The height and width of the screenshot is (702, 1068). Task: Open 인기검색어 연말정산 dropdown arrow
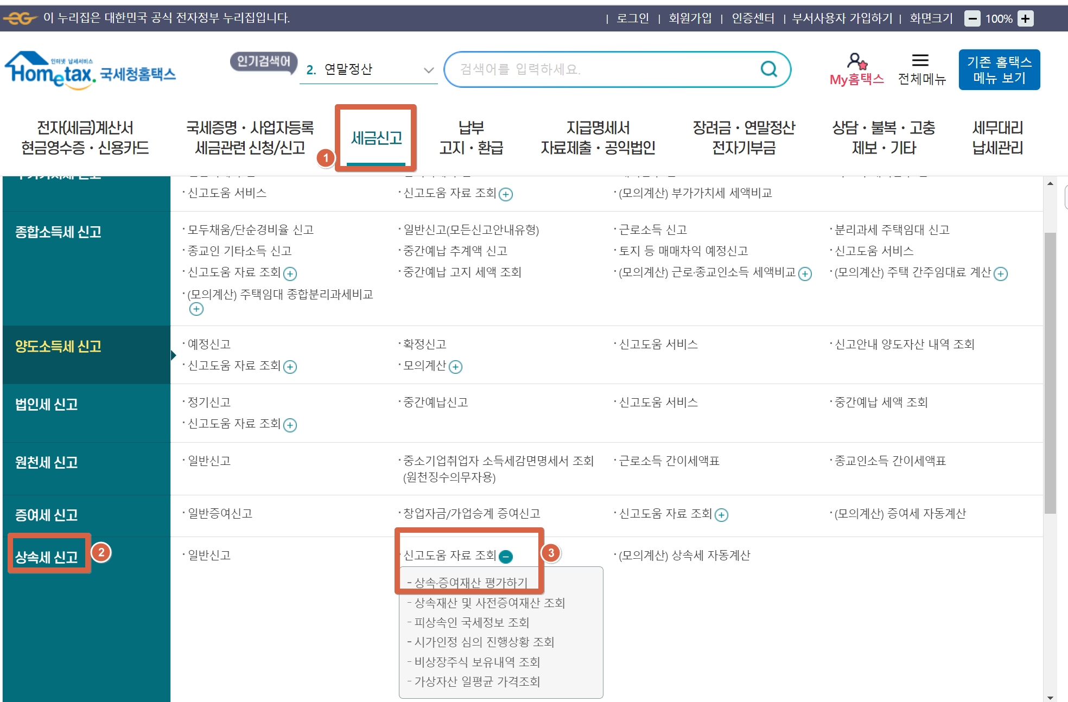tap(429, 70)
